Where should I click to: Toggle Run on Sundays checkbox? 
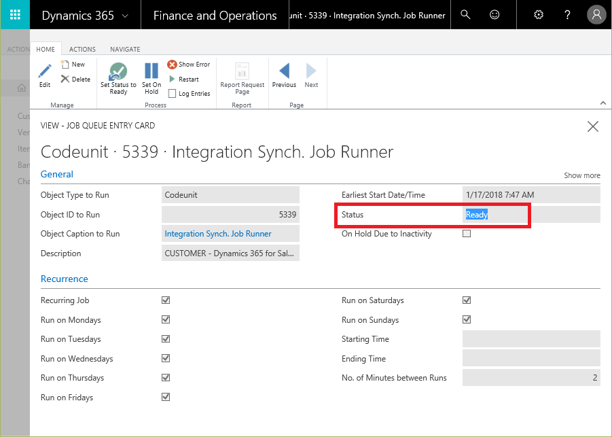click(467, 319)
